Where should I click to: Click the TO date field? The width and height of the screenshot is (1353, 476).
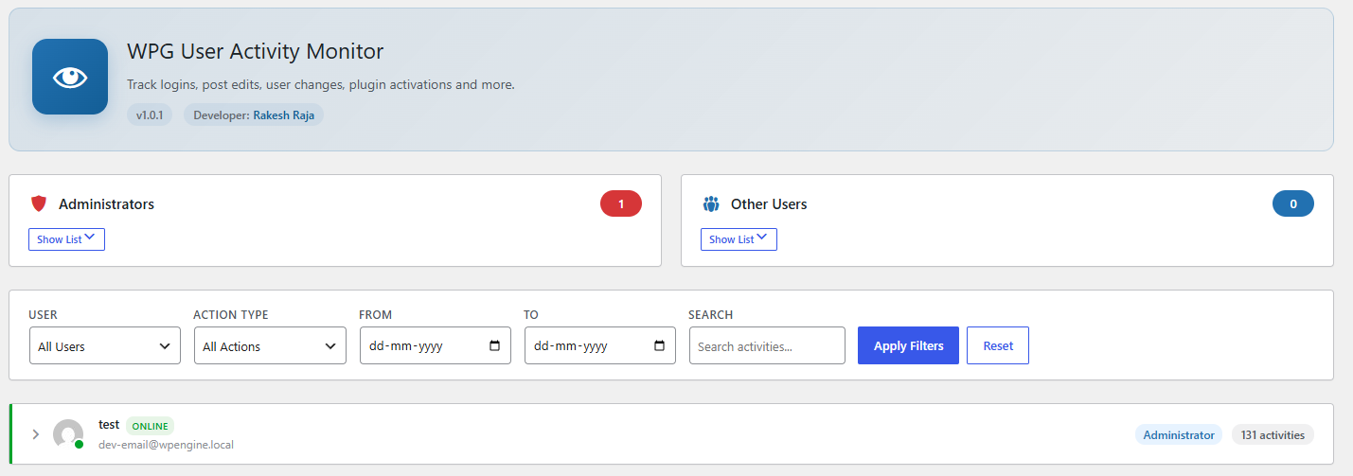pos(600,345)
